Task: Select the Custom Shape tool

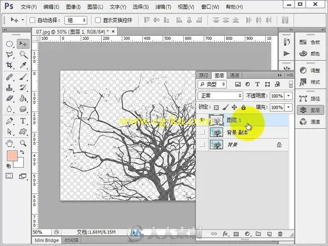Action: tap(23, 131)
